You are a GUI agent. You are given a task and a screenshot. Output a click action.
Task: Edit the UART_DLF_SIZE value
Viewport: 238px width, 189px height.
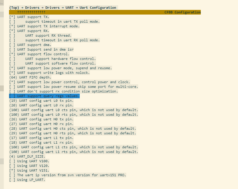[x=12, y=156]
